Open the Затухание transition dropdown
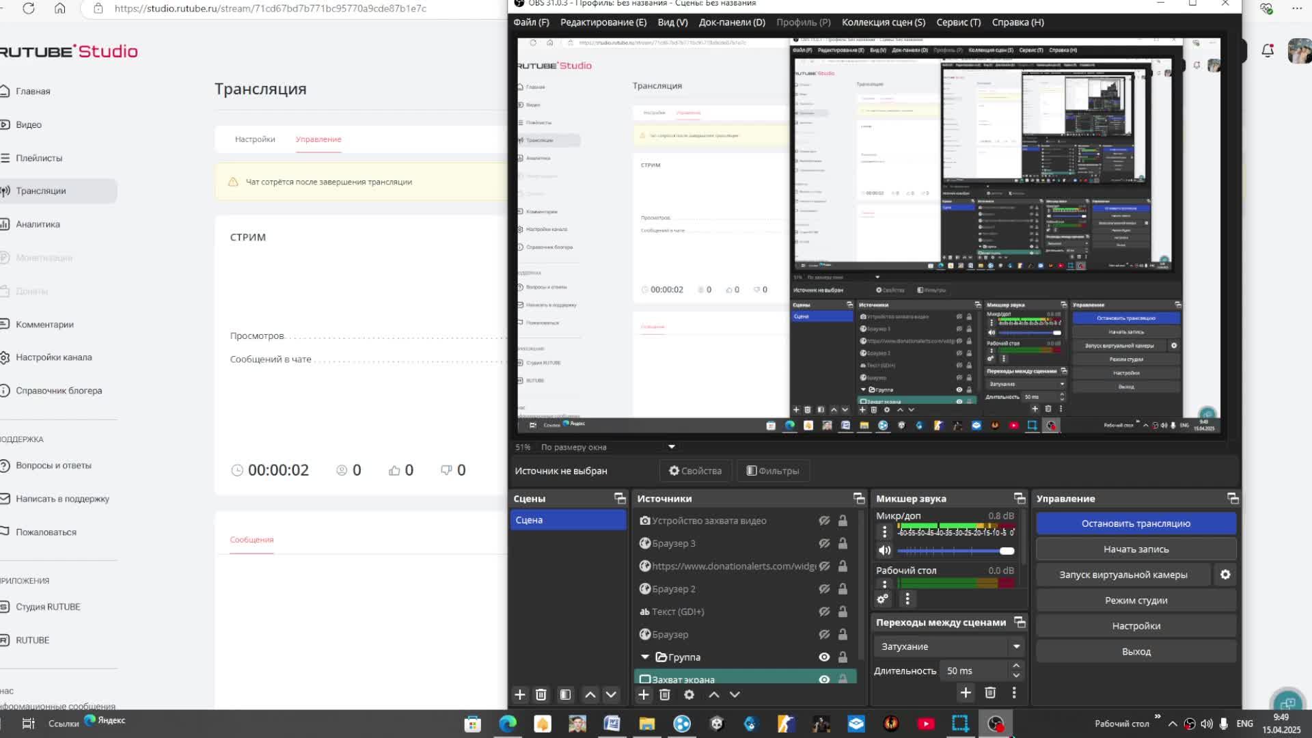1312x738 pixels. pos(950,646)
